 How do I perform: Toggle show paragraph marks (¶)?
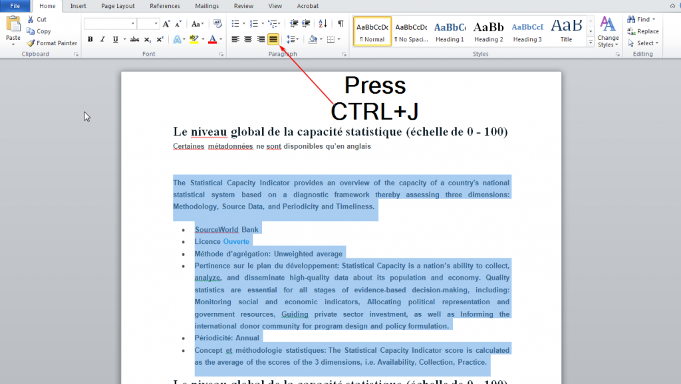click(340, 24)
